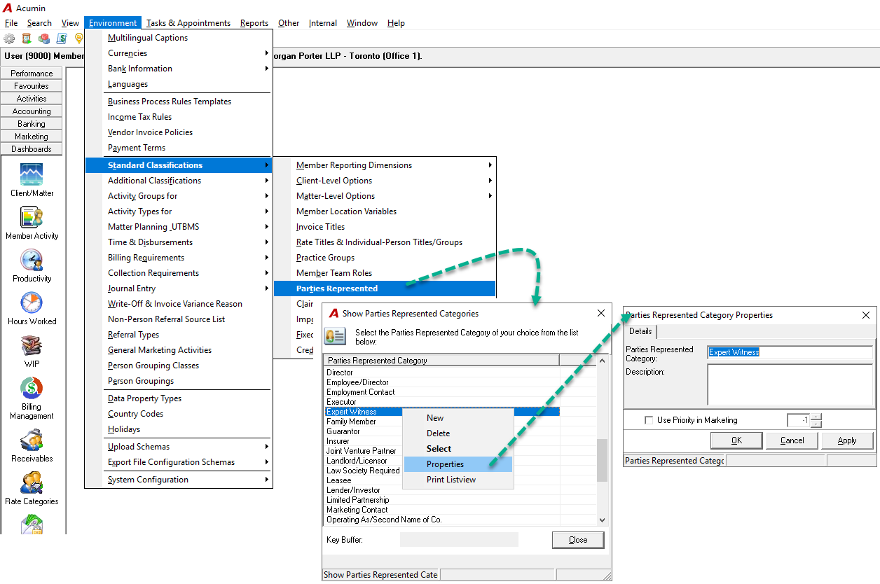
Task: Click Close in Show Parties dialog
Action: pyautogui.click(x=578, y=540)
